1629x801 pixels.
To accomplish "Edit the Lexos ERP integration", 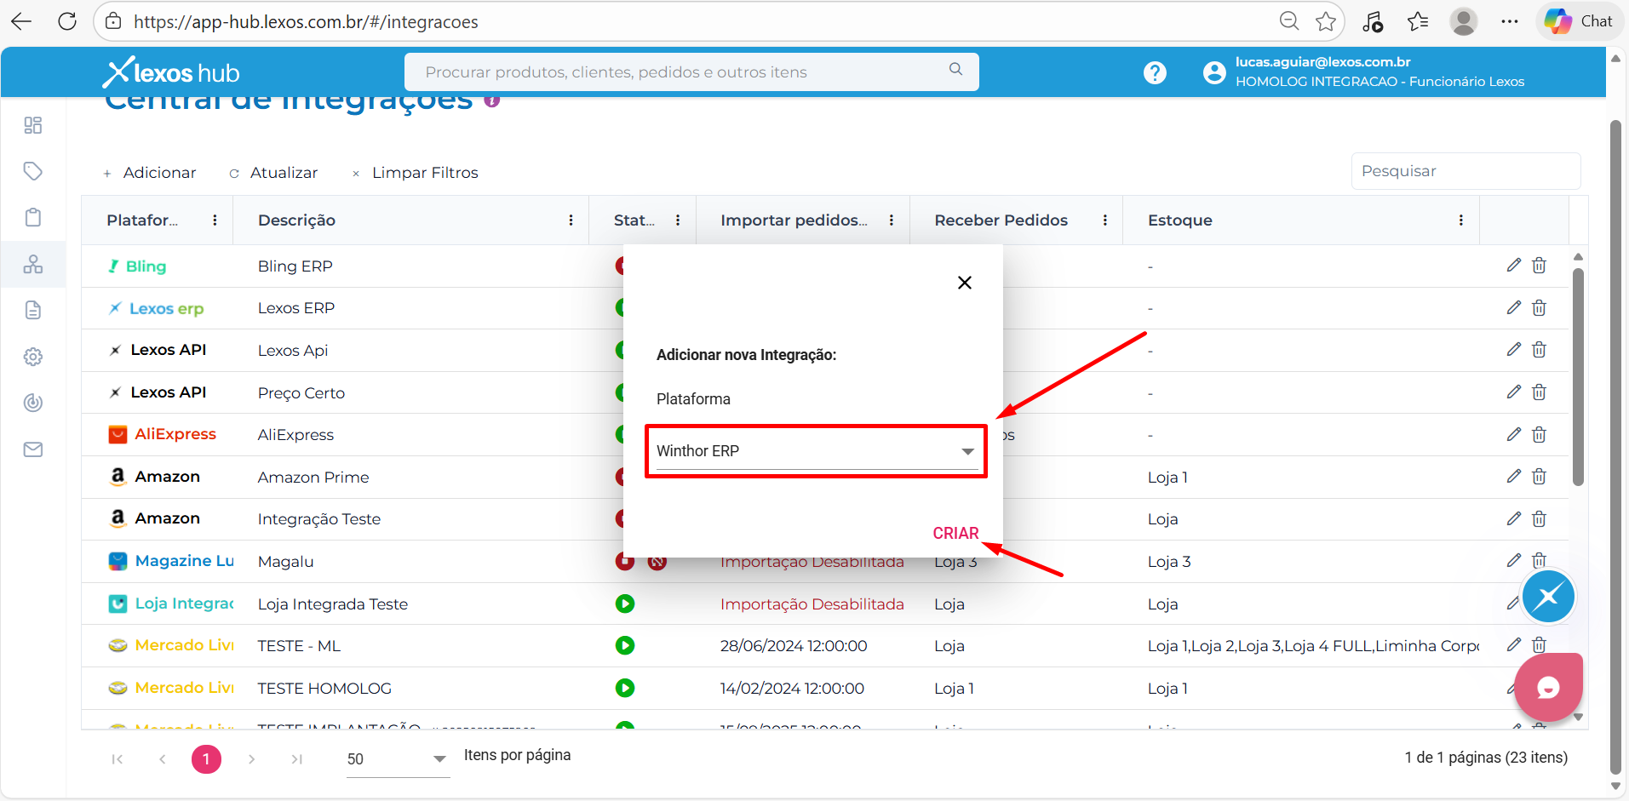I will (x=1513, y=307).
